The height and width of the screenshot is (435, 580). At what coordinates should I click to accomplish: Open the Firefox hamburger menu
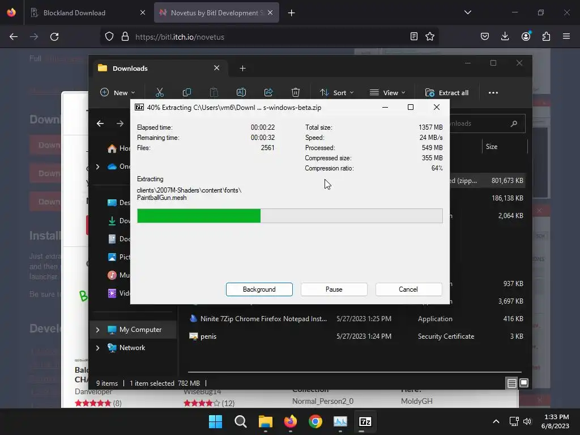pos(566,36)
